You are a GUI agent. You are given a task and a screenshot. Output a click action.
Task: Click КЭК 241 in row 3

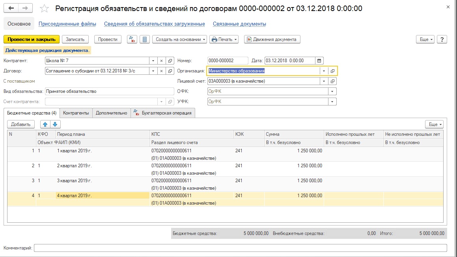pos(239,181)
